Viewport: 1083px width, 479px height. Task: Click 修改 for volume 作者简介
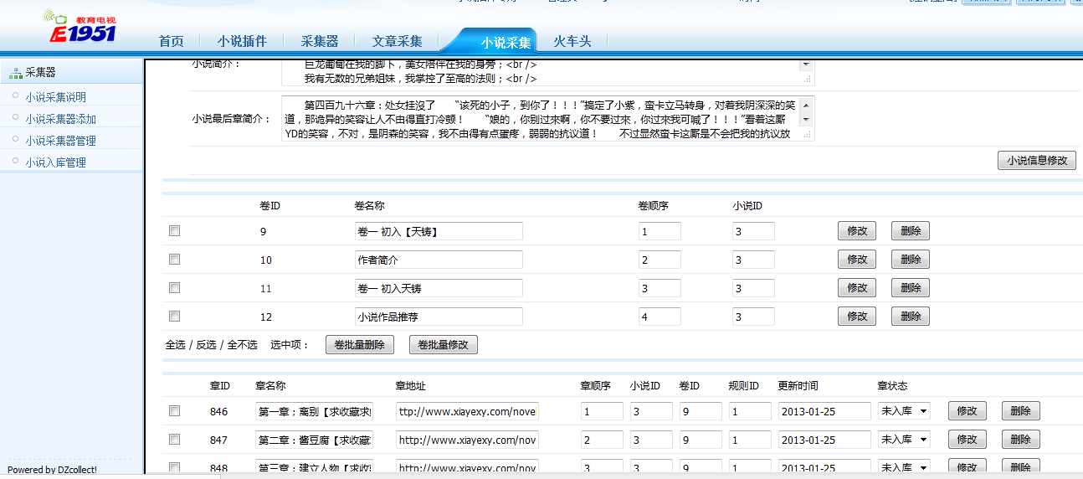856,260
